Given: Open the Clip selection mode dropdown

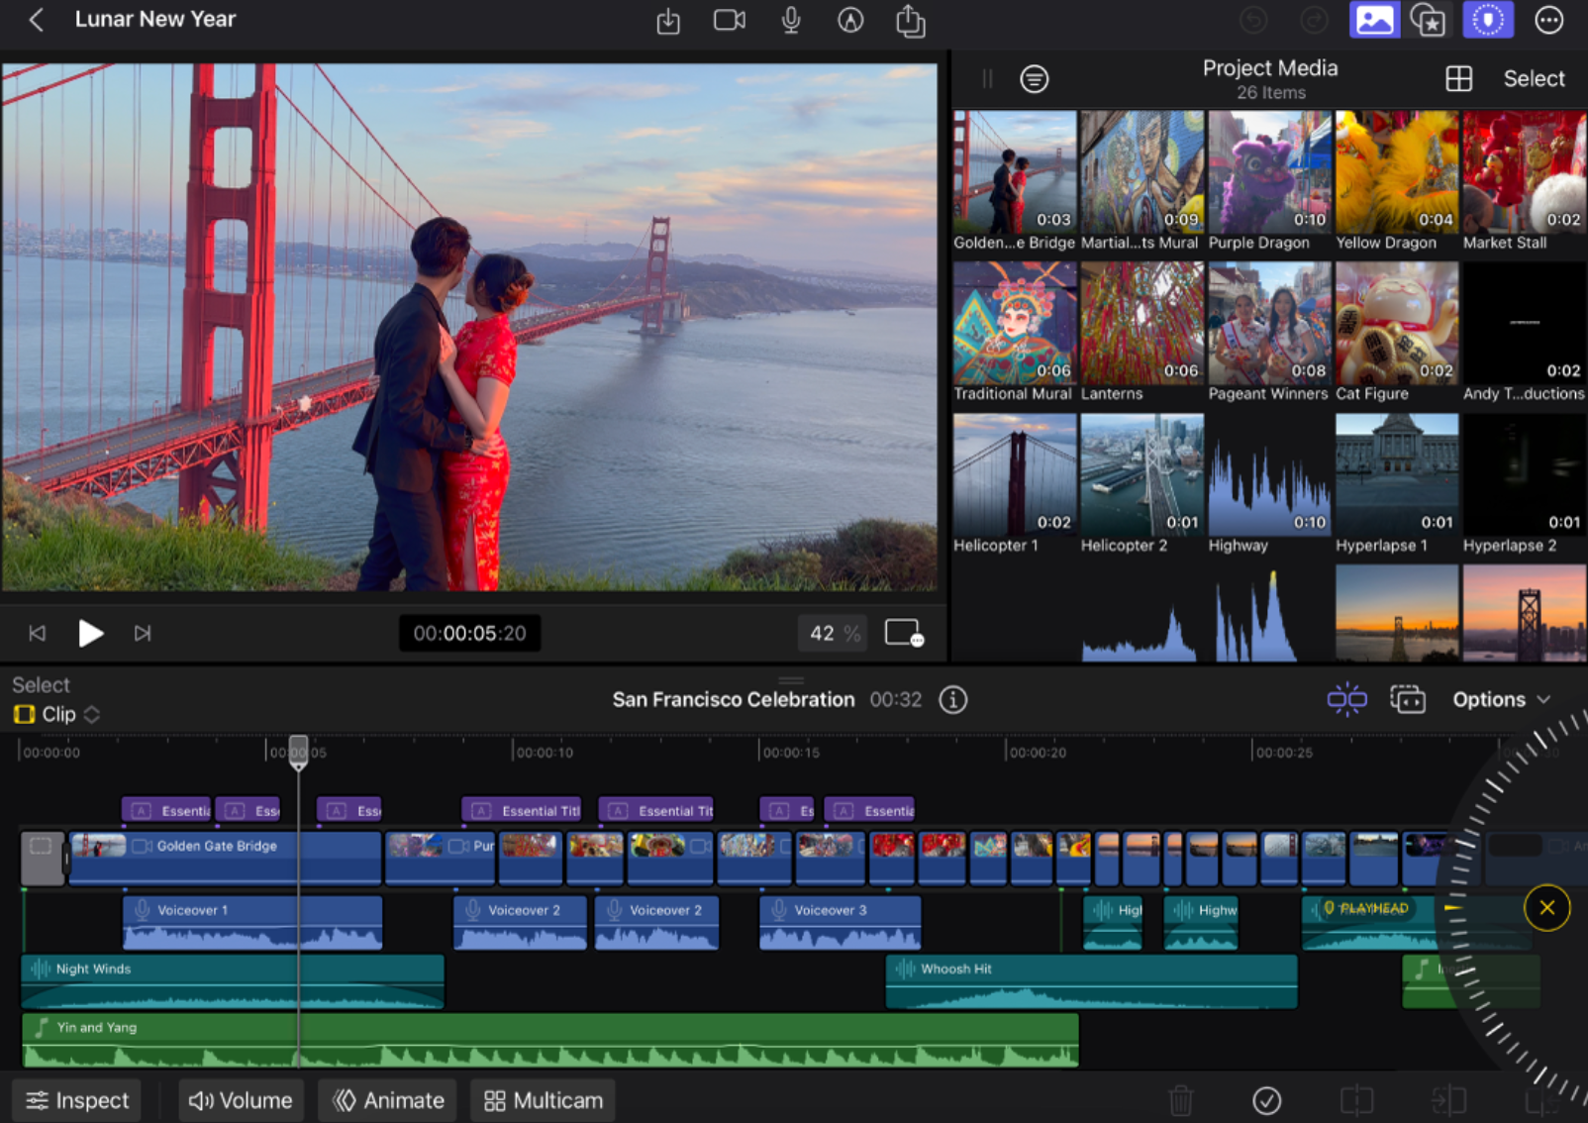Looking at the screenshot, I should (x=56, y=713).
